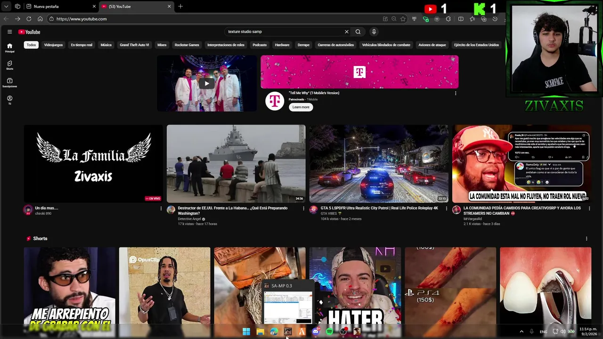Screen dimensions: 603x339
Task: Open the ME ARREPIENTO Shorts video
Action: click(70, 286)
